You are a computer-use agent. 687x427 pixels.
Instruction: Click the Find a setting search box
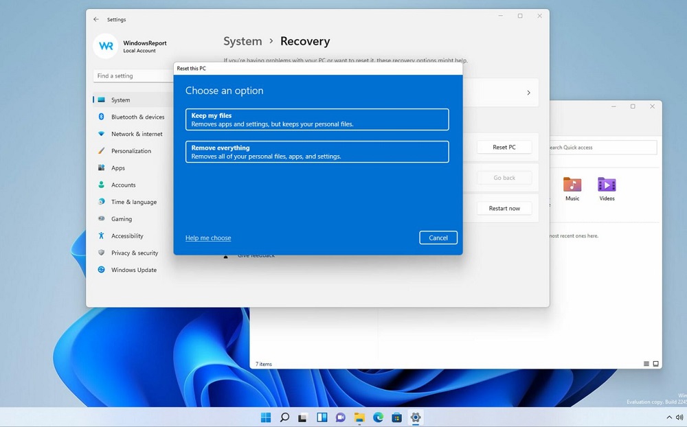[x=134, y=76]
